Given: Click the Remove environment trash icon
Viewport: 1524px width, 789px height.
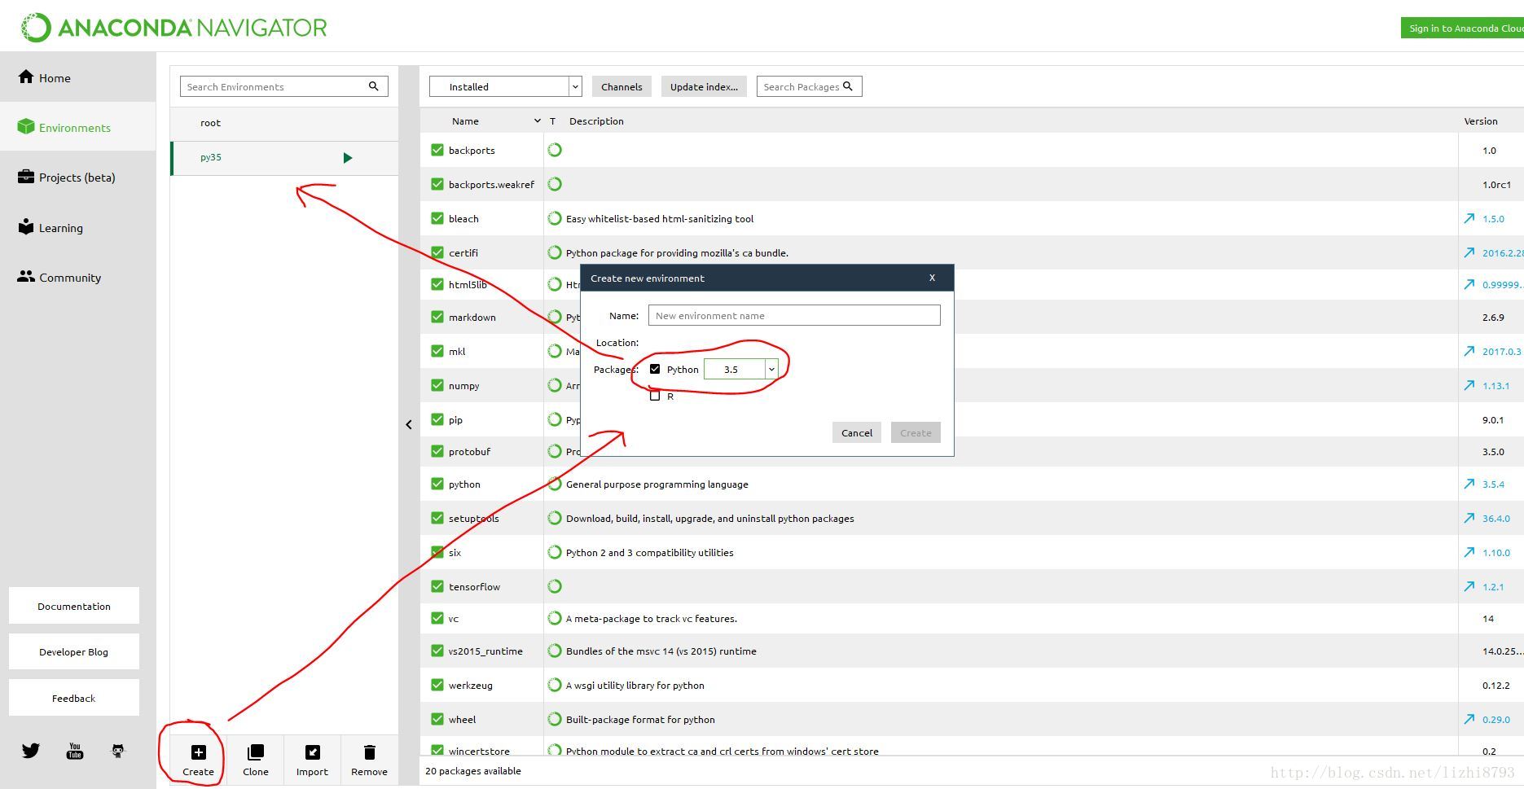Looking at the screenshot, I should (x=369, y=752).
